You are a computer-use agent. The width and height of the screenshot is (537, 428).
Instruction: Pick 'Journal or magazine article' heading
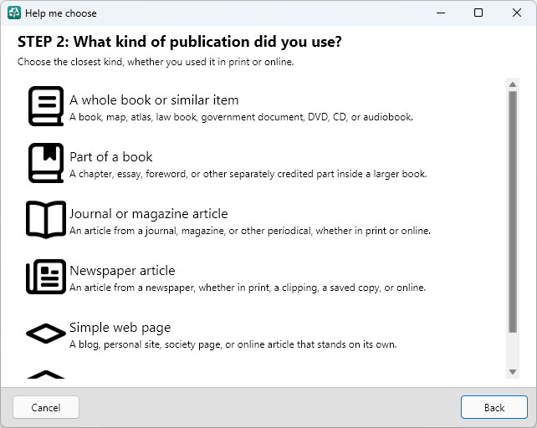click(149, 214)
